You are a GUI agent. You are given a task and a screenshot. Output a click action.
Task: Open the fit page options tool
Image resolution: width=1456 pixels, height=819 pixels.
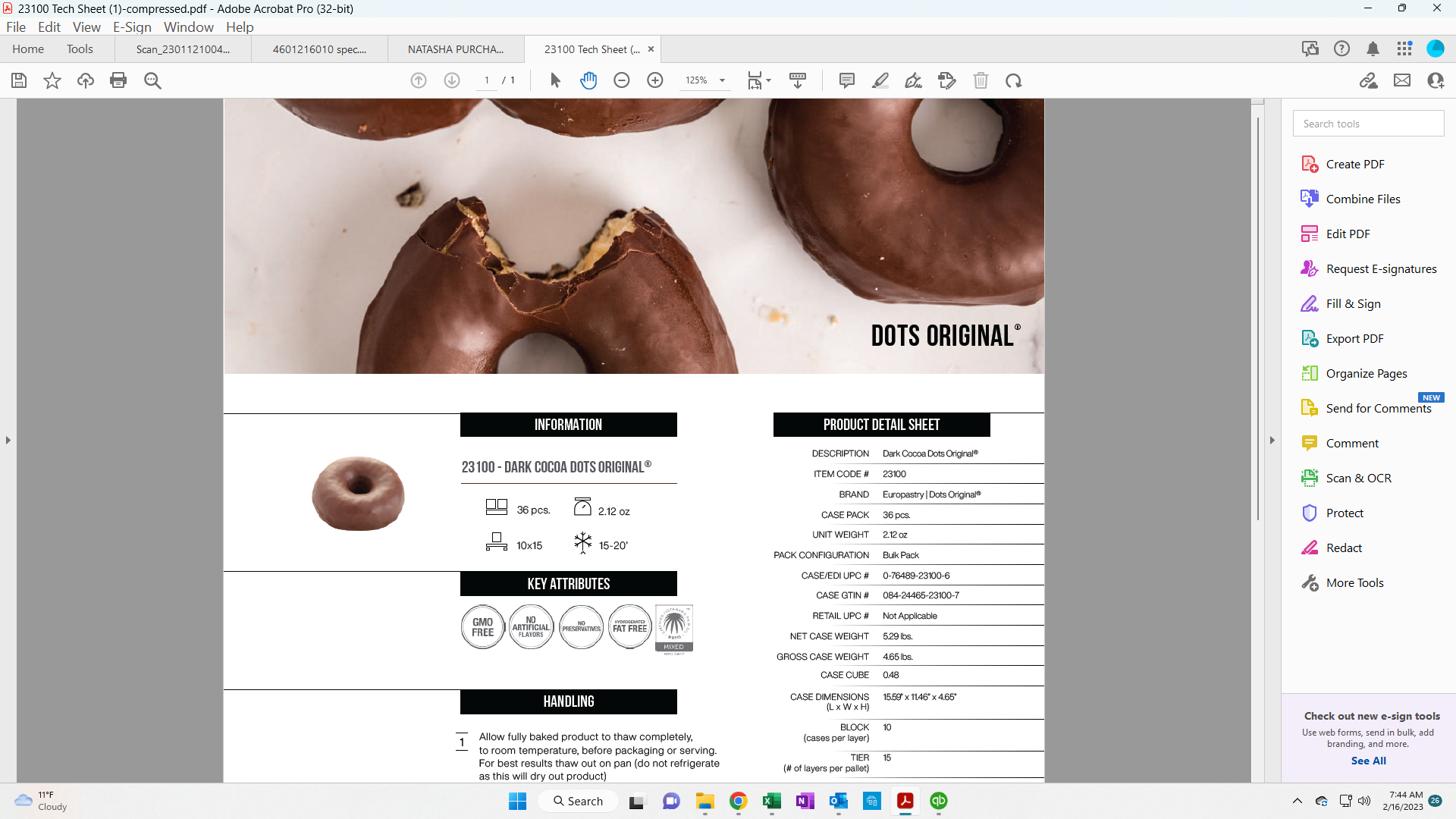pos(758,80)
